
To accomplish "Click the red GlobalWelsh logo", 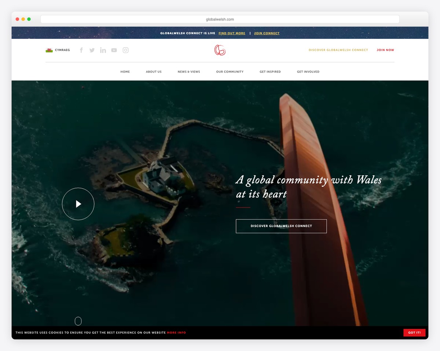I will [220, 50].
